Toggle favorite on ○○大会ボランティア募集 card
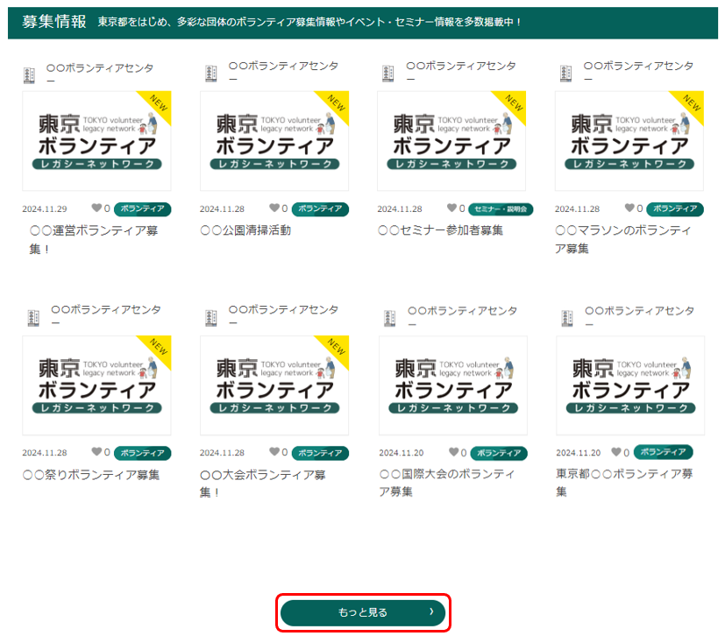The height and width of the screenshot is (636, 725). tap(274, 452)
